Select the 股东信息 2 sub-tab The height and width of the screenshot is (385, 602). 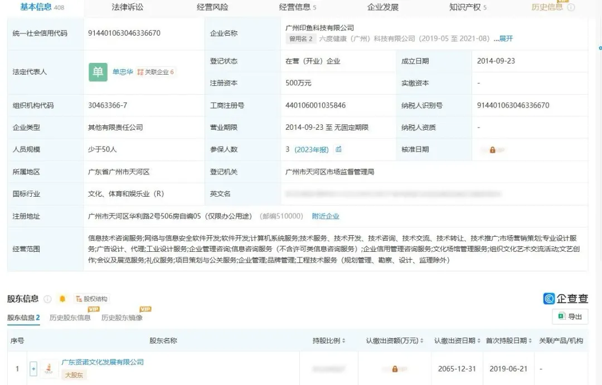click(23, 318)
